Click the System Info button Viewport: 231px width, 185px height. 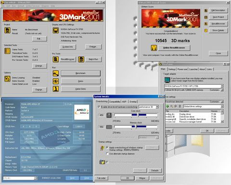[68, 47]
